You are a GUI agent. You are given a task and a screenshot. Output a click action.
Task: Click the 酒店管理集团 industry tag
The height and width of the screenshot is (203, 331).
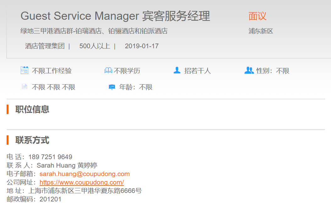click(x=45, y=46)
